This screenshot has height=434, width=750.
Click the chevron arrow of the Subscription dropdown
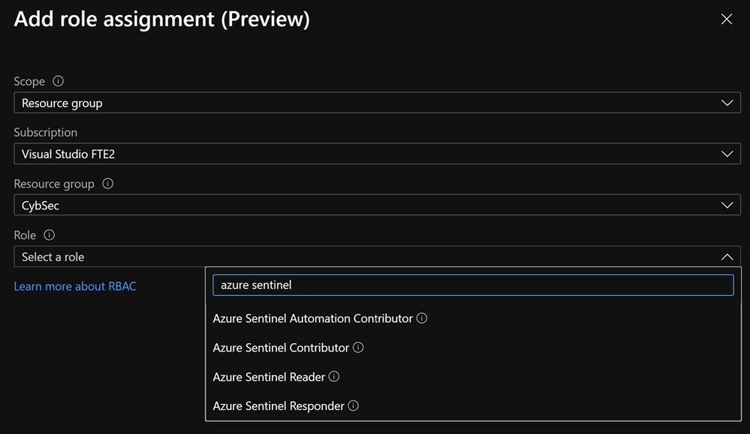point(726,154)
